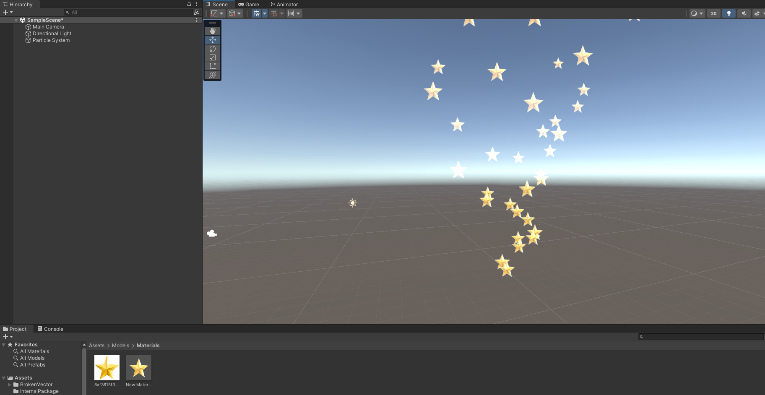Viewport: 765px width, 395px height.
Task: Click the camera gizmo in the scene view
Action: point(212,234)
